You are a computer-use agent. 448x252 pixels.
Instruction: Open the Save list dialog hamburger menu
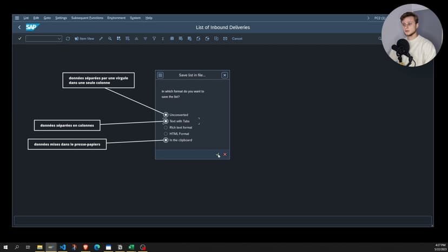click(160, 75)
